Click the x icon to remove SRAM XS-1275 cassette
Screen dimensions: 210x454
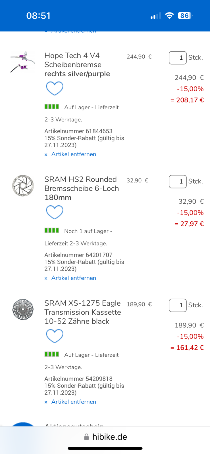pos(46,402)
